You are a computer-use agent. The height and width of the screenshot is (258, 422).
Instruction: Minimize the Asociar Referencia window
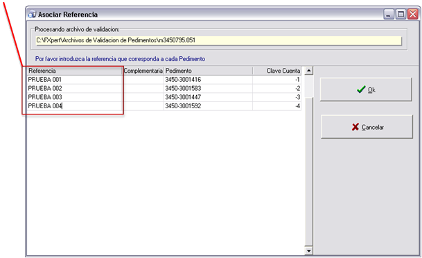388,15
